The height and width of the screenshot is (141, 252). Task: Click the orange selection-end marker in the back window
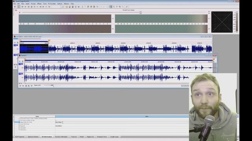point(49,41)
